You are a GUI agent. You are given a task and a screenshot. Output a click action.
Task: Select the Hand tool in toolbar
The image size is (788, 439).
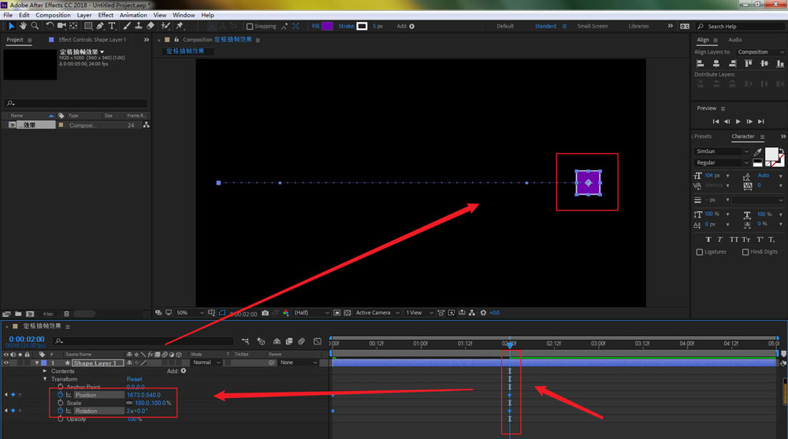(x=23, y=26)
